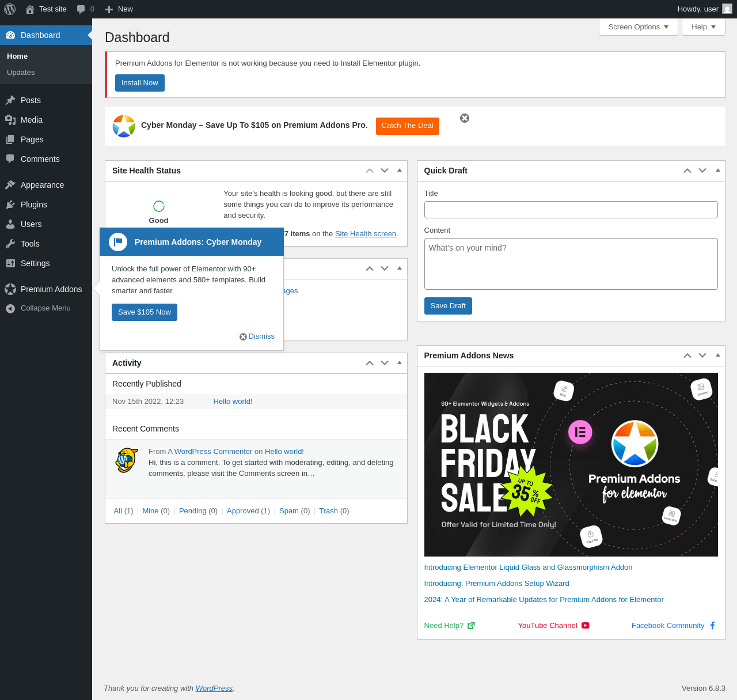Click the Save Draft button
This screenshot has height=700, width=737.
coord(448,306)
